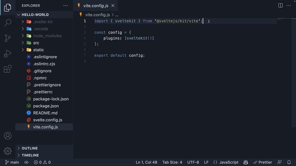Screen dimensions: 296x166
Task: Click vite.config.js in breadcrumb
Action: click(98, 15)
